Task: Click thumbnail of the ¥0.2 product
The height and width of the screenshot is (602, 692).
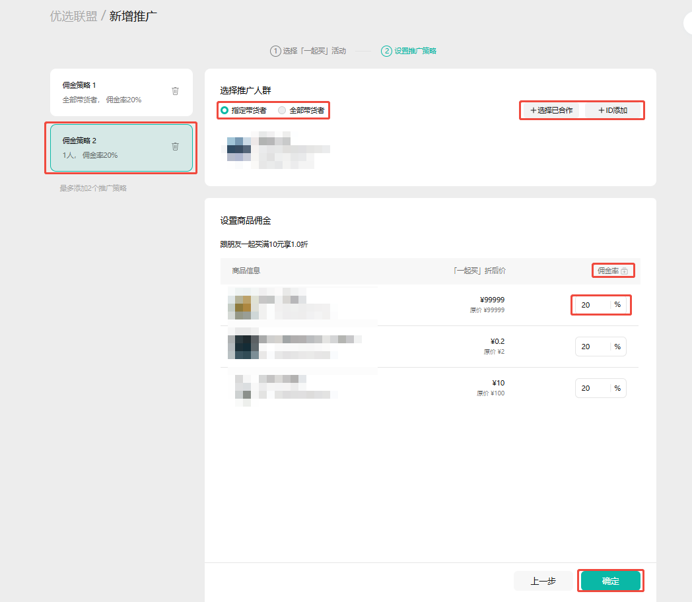Action: point(242,347)
